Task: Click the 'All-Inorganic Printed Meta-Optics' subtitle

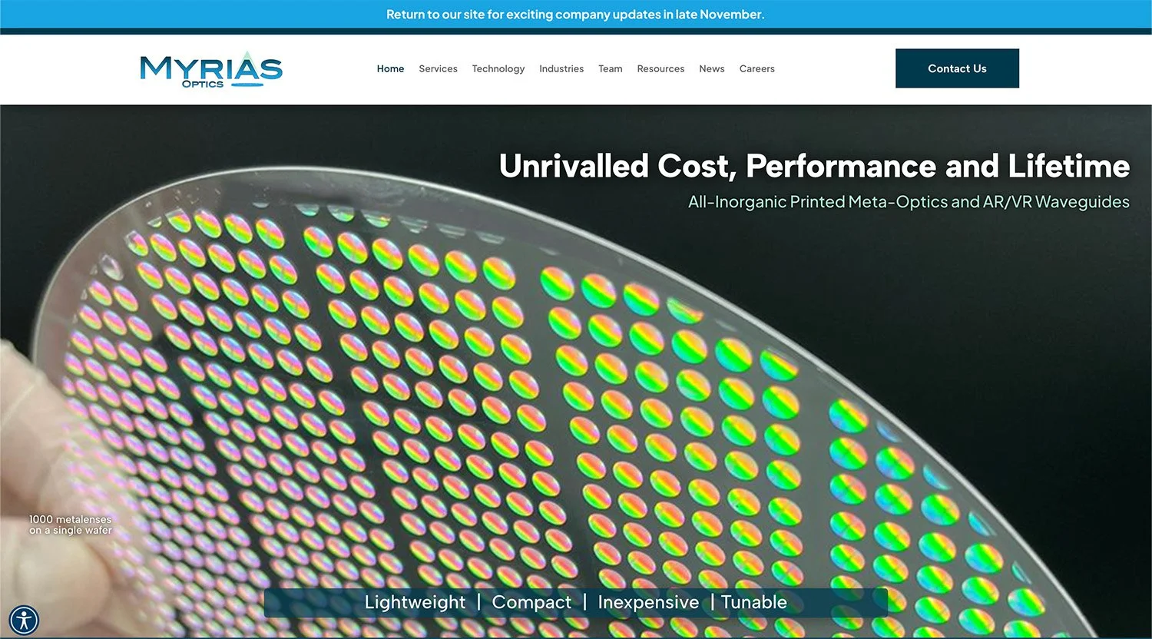Action: point(909,202)
